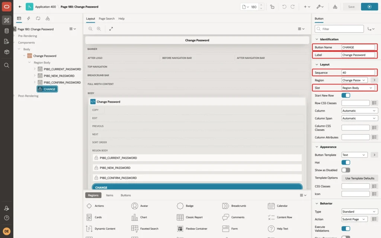This screenshot has width=381, height=238.
Task: Go to the region via arrow button
Action: [x=374, y=80]
